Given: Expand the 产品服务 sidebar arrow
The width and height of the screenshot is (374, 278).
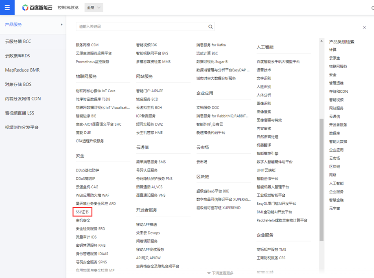Looking at the screenshot, I should point(61,24).
